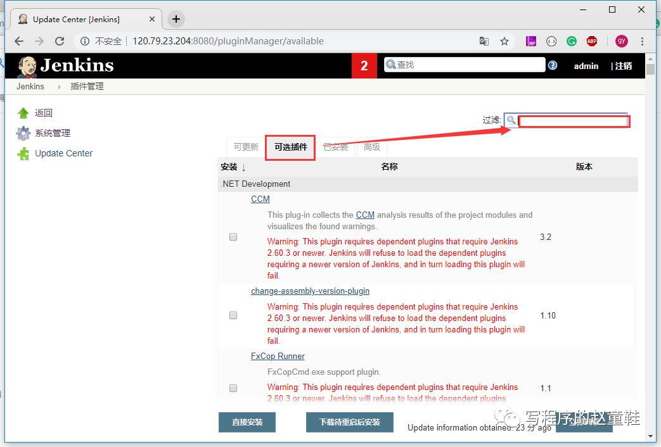Click the green up arrow 返回 icon
Screen dimensions: 661x447
coord(23,113)
